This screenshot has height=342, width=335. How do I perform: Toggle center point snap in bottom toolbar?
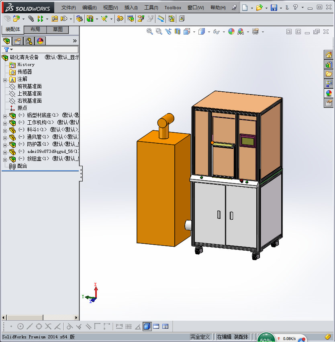point(20,327)
